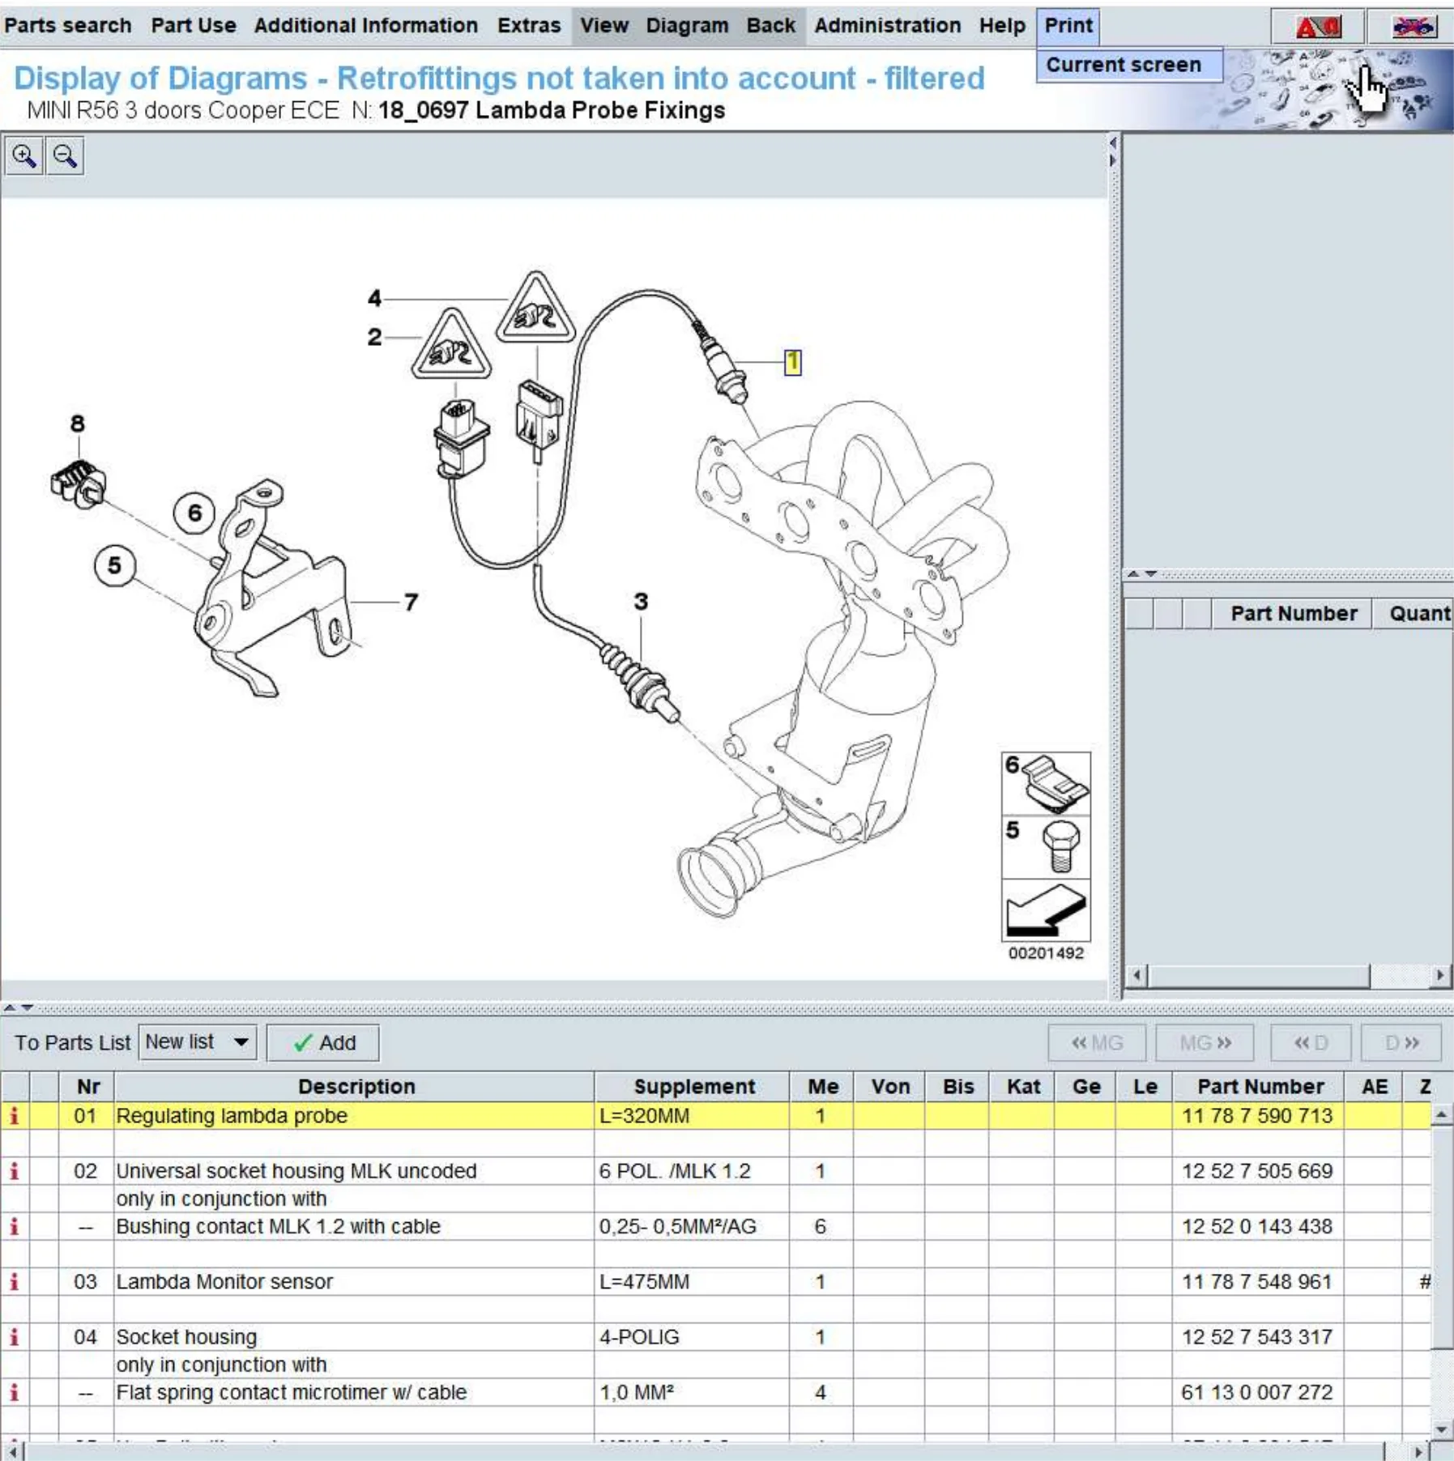
Task: Select part number 11 78 7 548 961
Action: (x=1256, y=1282)
